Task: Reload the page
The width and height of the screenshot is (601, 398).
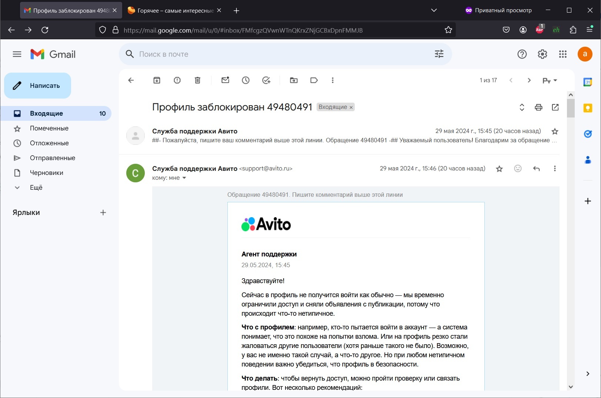Action: (x=45, y=30)
